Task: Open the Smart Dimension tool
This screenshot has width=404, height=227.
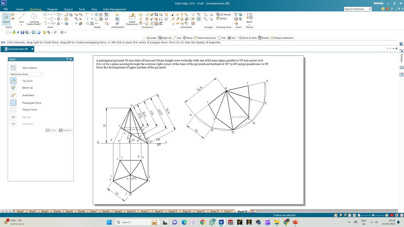Action: coord(132,19)
